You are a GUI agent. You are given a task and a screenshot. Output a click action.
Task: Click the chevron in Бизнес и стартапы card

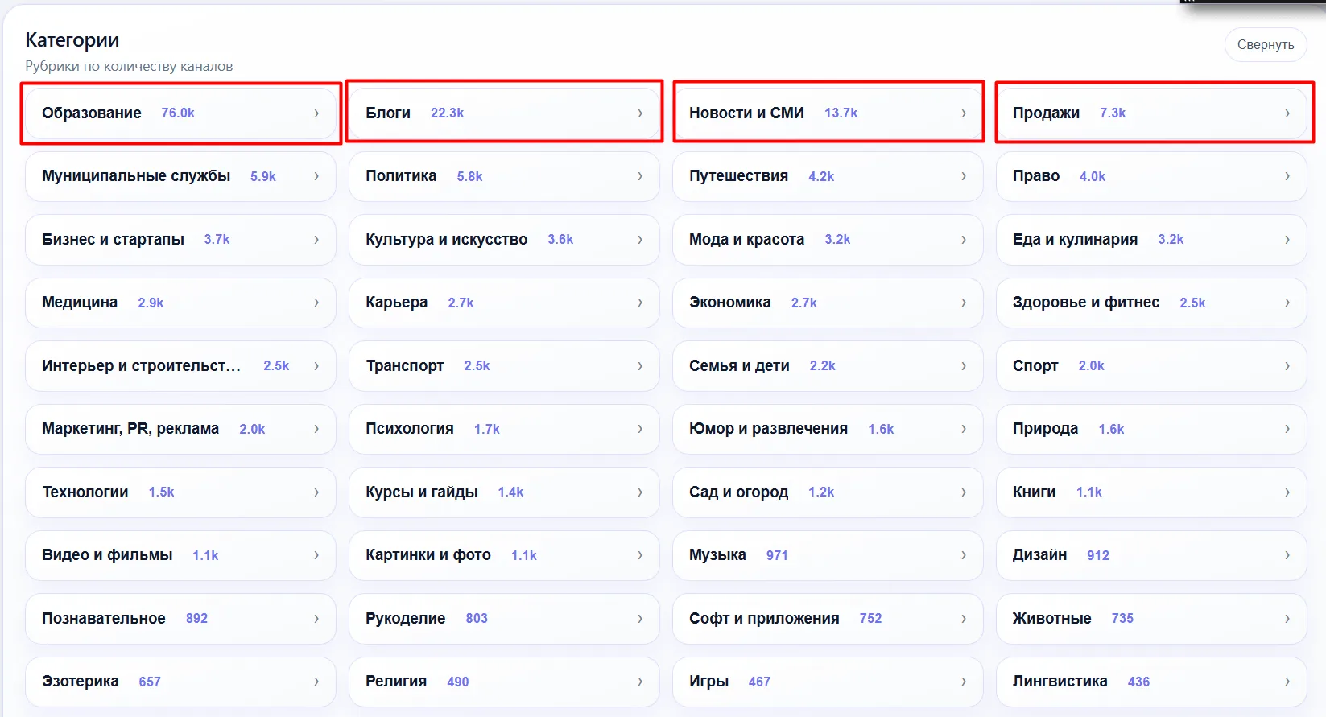click(x=316, y=240)
